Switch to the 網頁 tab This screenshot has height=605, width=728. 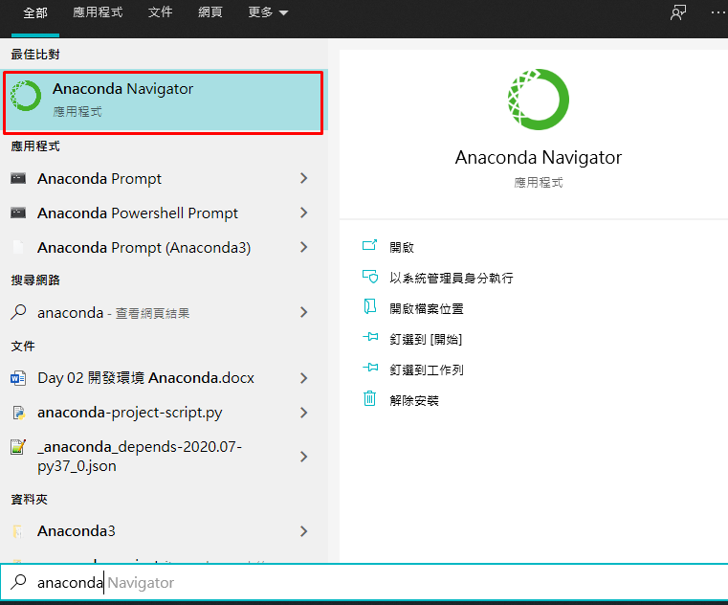pyautogui.click(x=210, y=12)
